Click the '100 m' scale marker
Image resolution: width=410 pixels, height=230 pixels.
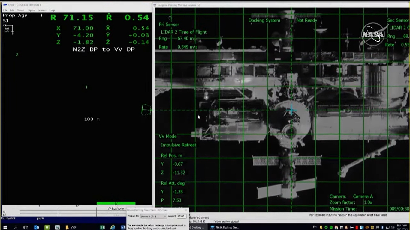click(92, 119)
